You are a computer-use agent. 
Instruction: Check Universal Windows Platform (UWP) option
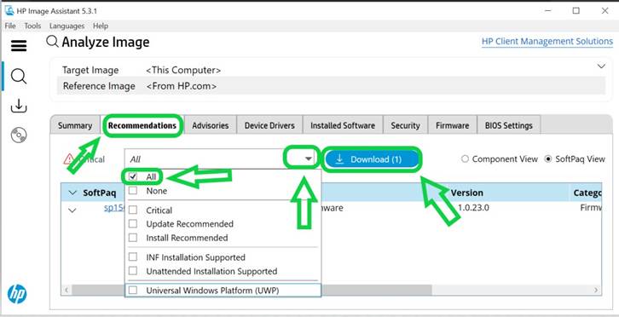pyautogui.click(x=133, y=290)
